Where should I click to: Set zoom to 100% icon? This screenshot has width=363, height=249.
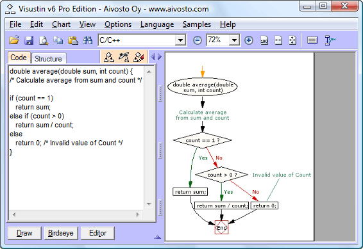264,40
